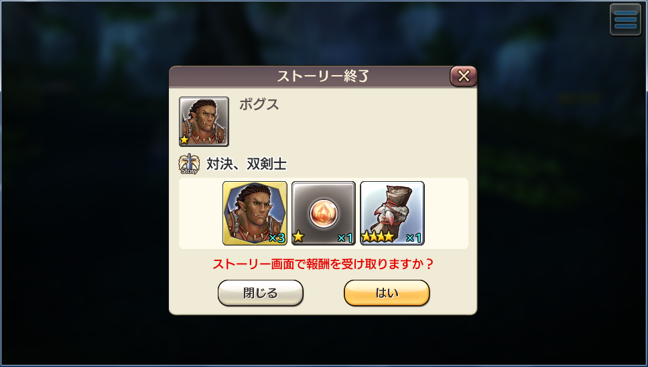Viewport: 648px width, 367px height.
Task: Open the hamburger menu icon
Action: 625,19
